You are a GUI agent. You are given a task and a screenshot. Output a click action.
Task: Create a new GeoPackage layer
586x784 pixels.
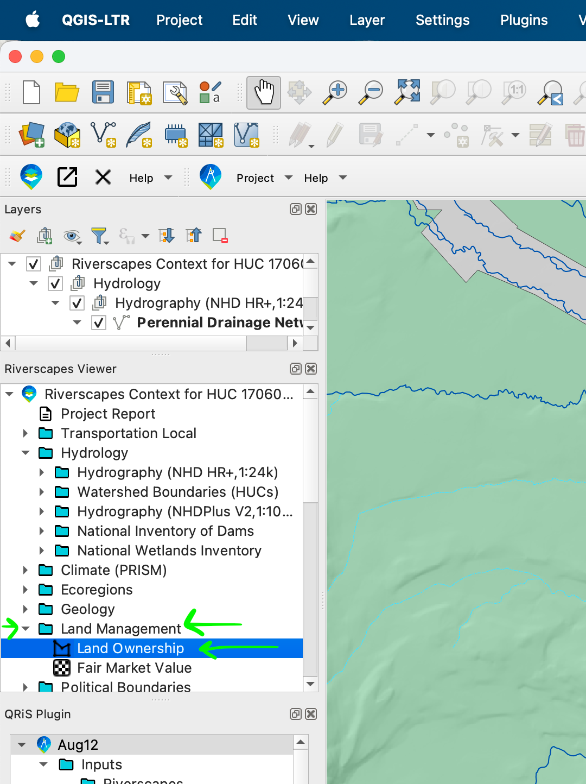[67, 135]
